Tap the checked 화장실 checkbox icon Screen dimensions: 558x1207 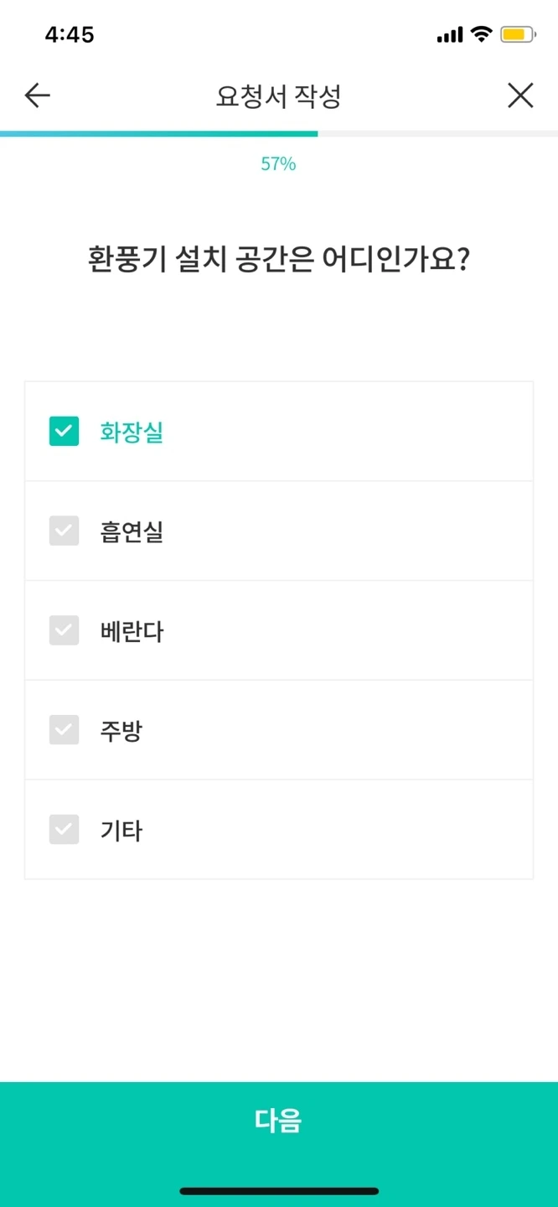(x=64, y=431)
